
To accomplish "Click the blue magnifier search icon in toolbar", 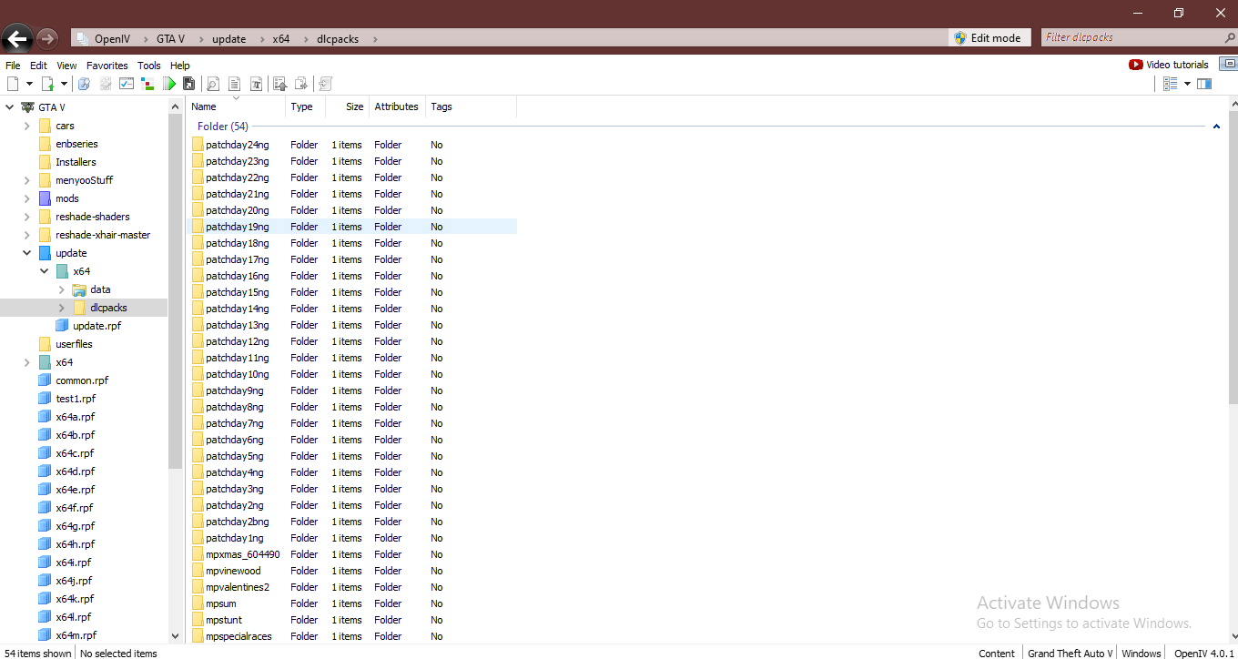I will click(x=84, y=84).
